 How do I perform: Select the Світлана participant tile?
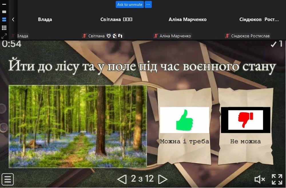116,19
